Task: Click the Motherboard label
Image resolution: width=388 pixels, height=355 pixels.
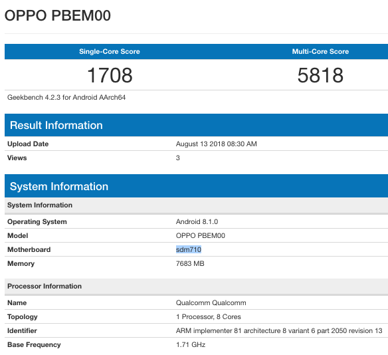Action: click(x=29, y=249)
